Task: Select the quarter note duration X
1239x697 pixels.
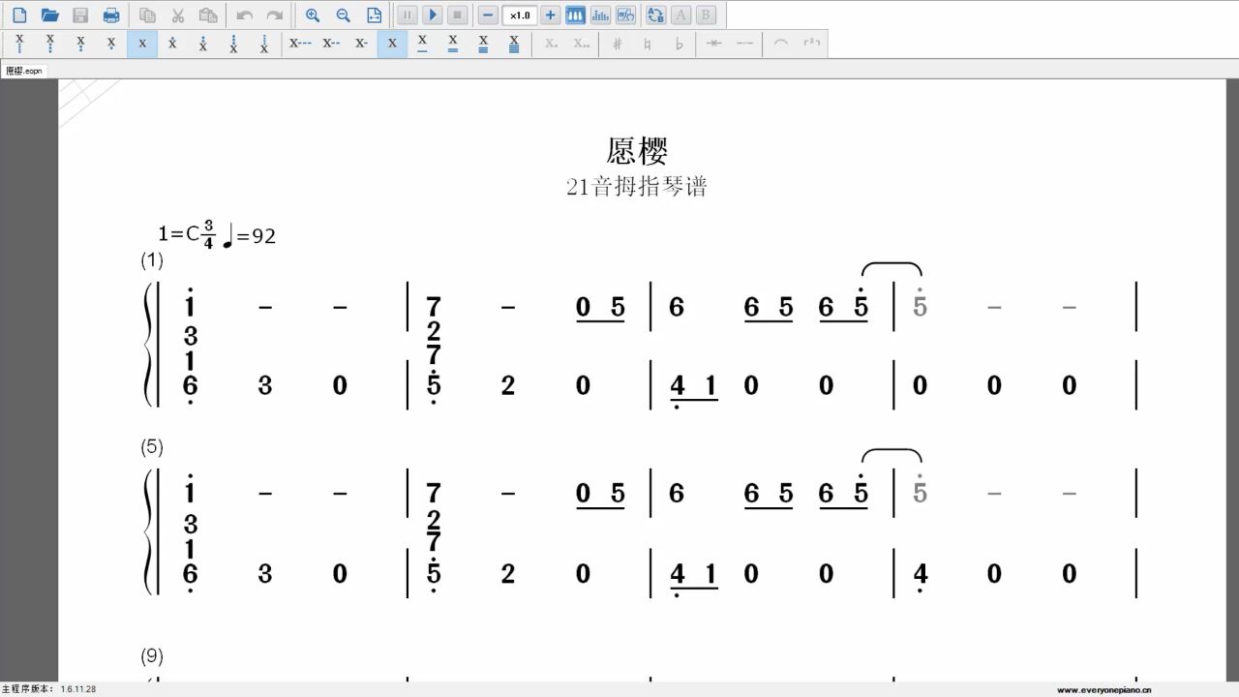Action: [x=392, y=44]
